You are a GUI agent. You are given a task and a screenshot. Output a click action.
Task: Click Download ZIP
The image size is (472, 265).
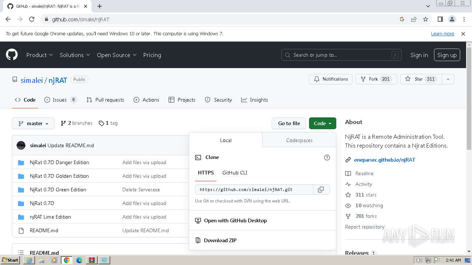(x=220, y=240)
